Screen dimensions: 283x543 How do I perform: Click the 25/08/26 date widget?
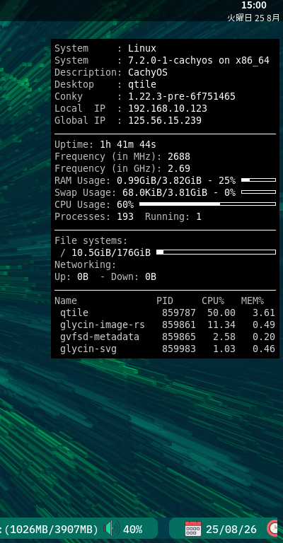pyautogui.click(x=231, y=530)
